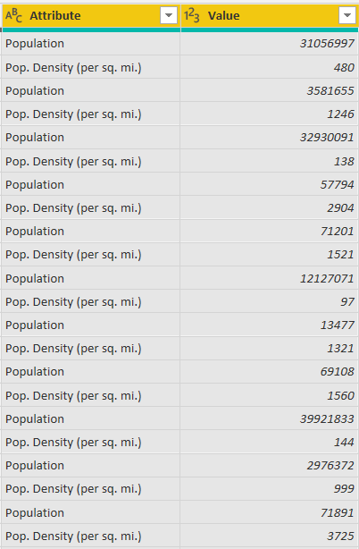This screenshot has width=359, height=549.
Task: Open the Value column filter dropdown
Action: pyautogui.click(x=347, y=15)
